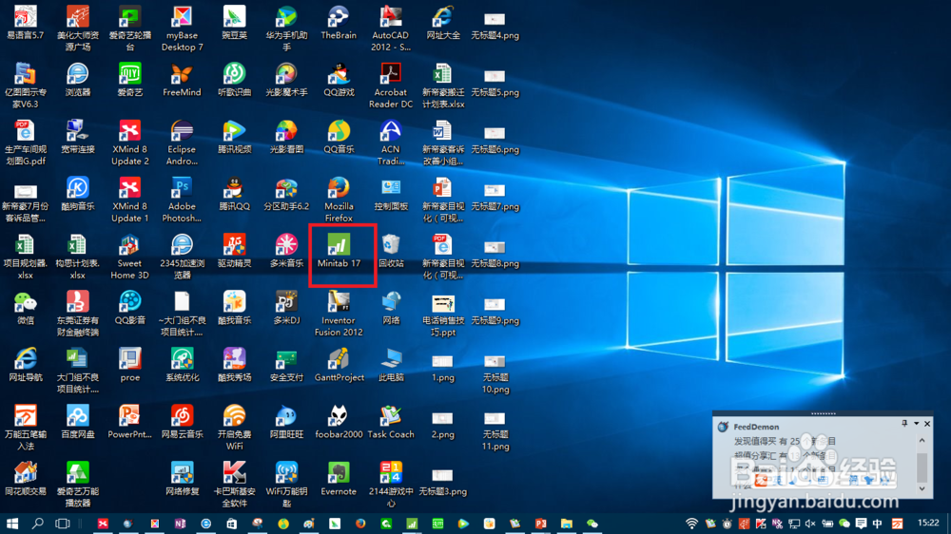Image resolution: width=951 pixels, height=534 pixels.
Task: Open the myBase Desktop 7 shortcut
Action: click(182, 28)
